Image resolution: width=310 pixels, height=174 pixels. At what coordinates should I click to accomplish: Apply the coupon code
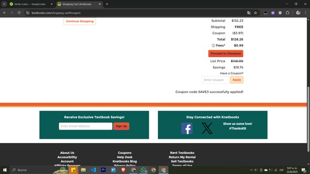tap(237, 80)
